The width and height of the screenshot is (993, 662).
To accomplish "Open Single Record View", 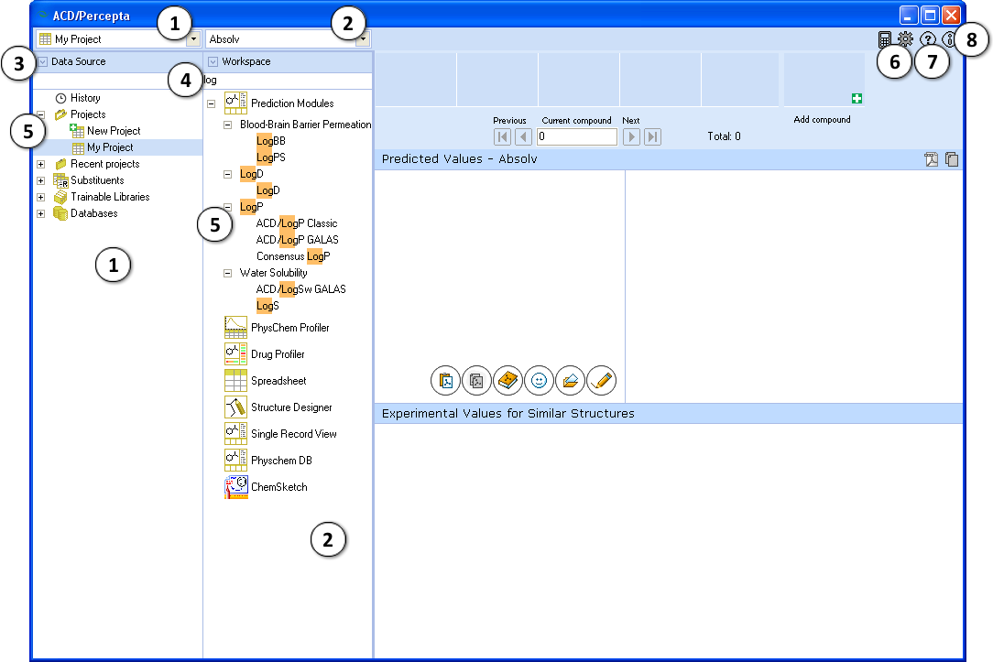I will point(280,434).
